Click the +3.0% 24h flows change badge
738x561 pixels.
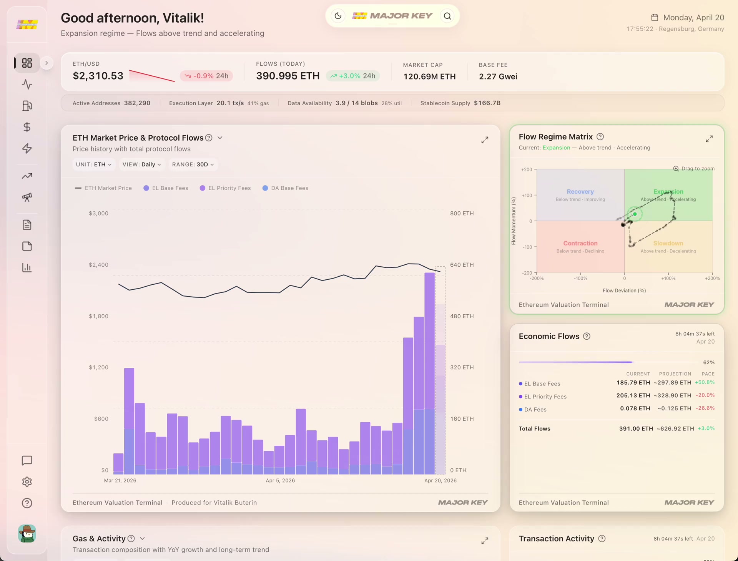353,76
